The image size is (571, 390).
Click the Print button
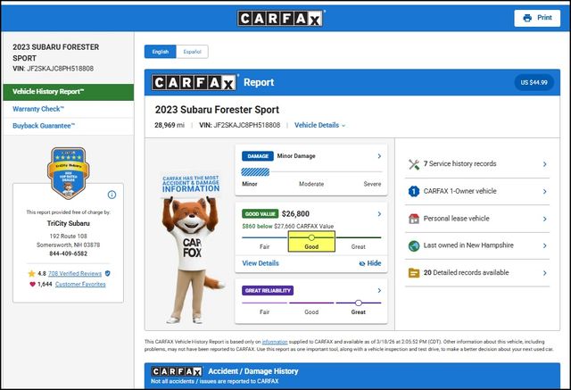click(x=537, y=18)
